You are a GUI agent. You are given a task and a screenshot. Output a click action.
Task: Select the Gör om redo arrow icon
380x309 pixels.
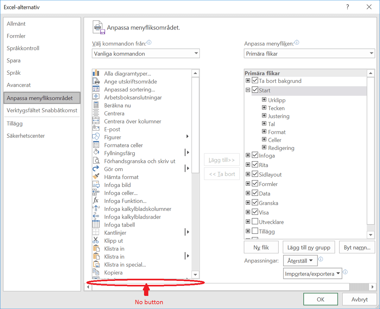(x=96, y=169)
